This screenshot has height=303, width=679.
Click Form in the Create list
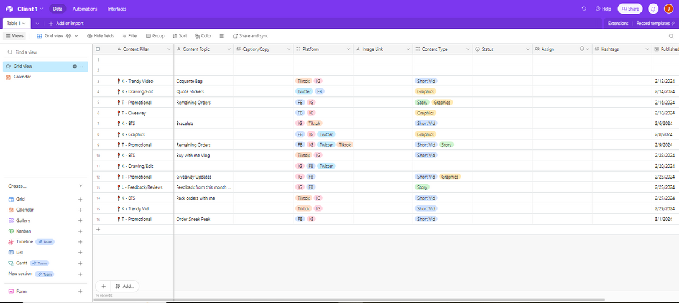click(x=21, y=291)
